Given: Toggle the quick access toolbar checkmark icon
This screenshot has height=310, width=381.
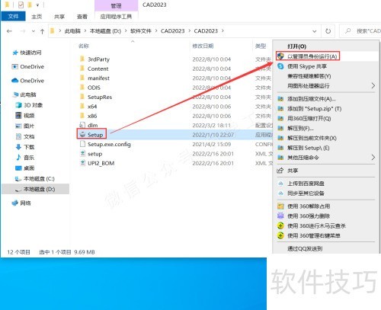Looking at the screenshot, I should [x=21, y=5].
